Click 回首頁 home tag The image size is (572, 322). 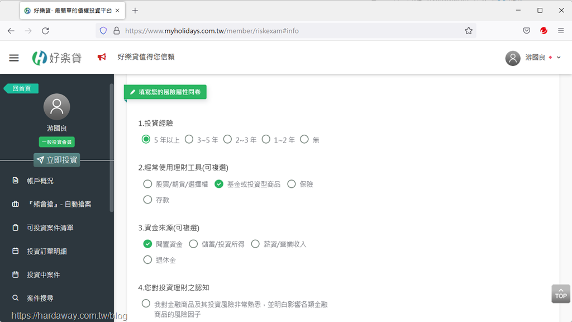(21, 88)
